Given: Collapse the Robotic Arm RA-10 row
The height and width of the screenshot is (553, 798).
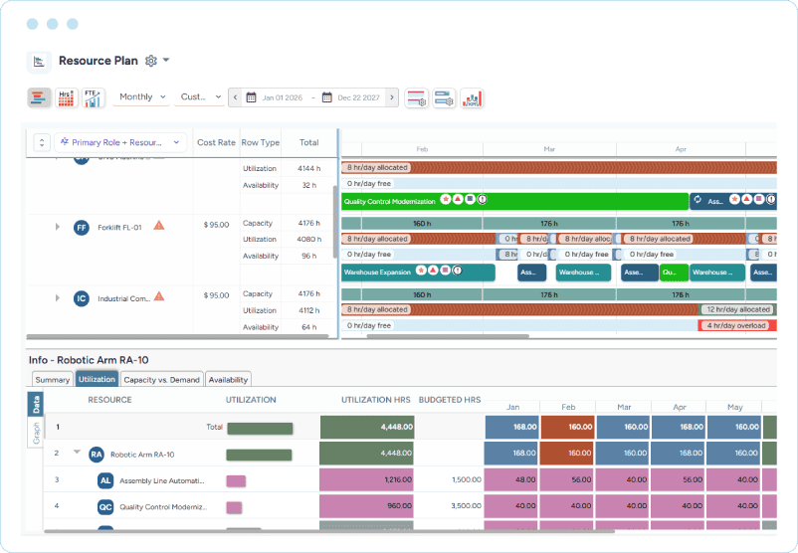Looking at the screenshot, I should [77, 452].
